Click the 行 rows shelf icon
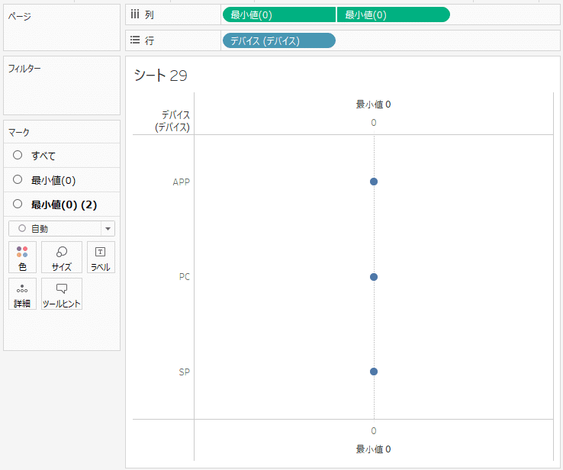This screenshot has height=470, width=563. (134, 40)
